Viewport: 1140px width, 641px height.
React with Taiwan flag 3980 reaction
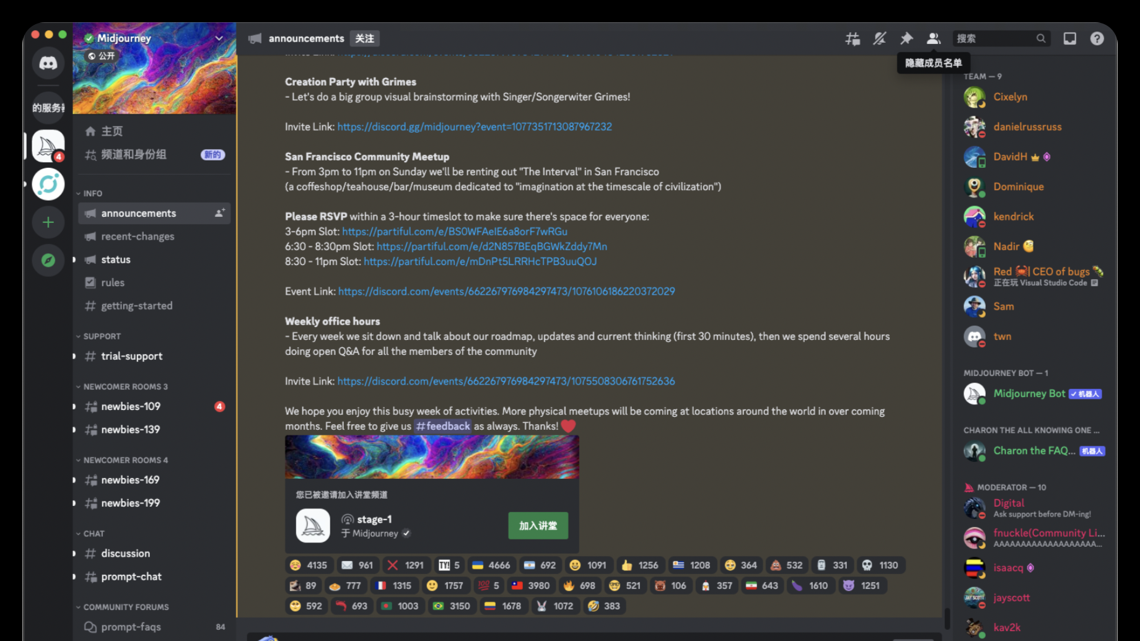coord(530,585)
